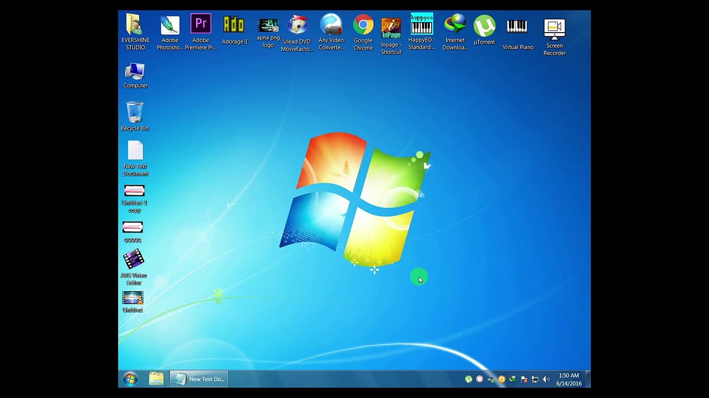Screen dimensions: 709x398
Task: Open the Action Center flag icon
Action: click(x=524, y=380)
